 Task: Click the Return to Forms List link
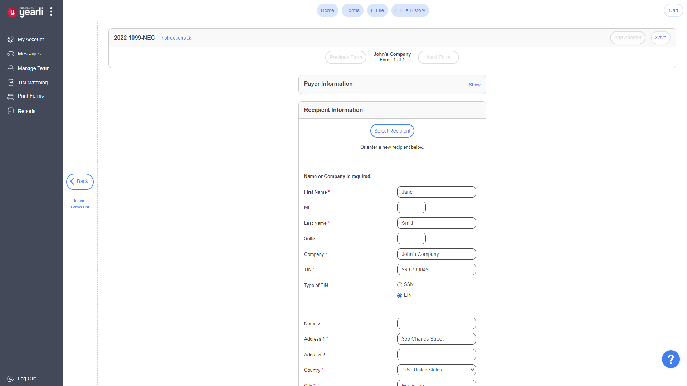pos(80,204)
